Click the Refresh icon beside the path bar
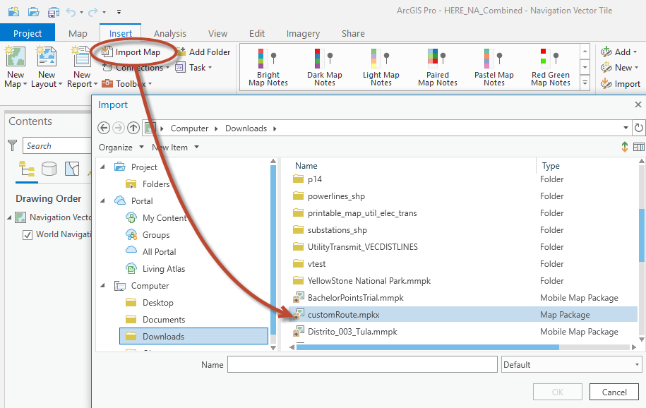 tap(638, 128)
